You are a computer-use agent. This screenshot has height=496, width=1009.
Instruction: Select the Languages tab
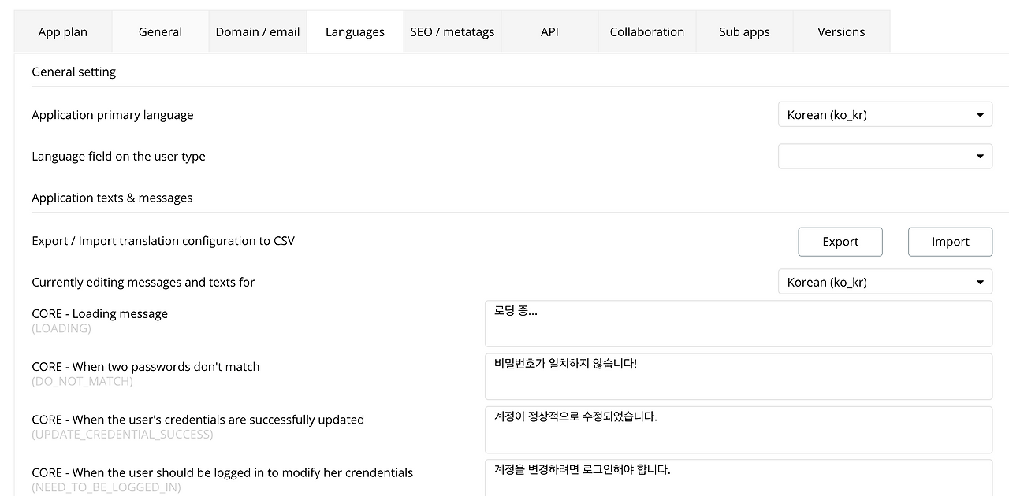click(x=355, y=31)
